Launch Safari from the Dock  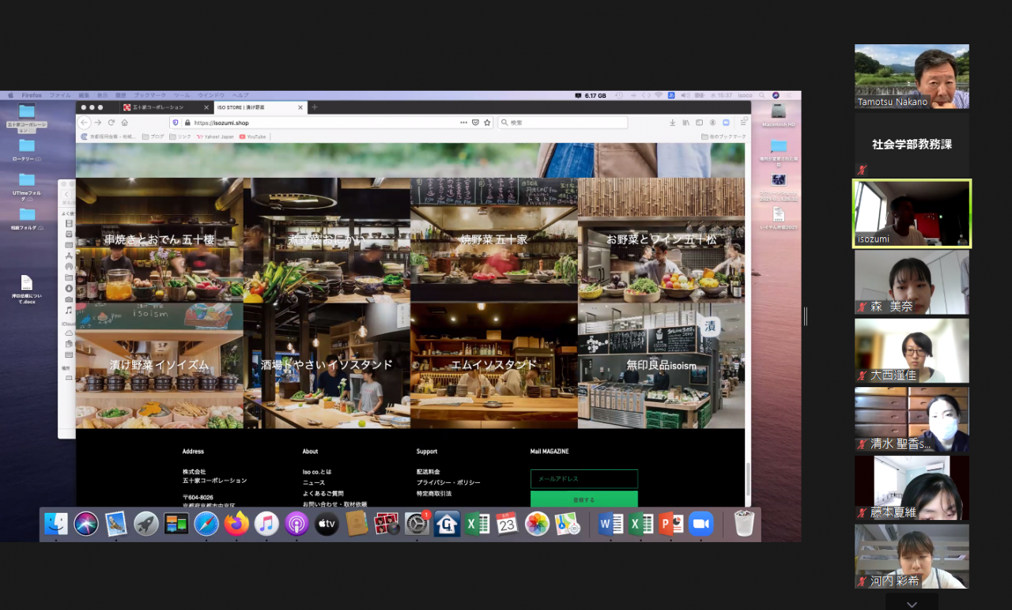pos(206,524)
